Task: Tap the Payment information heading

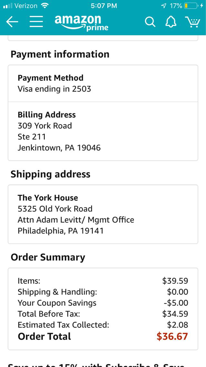Action: (60, 54)
